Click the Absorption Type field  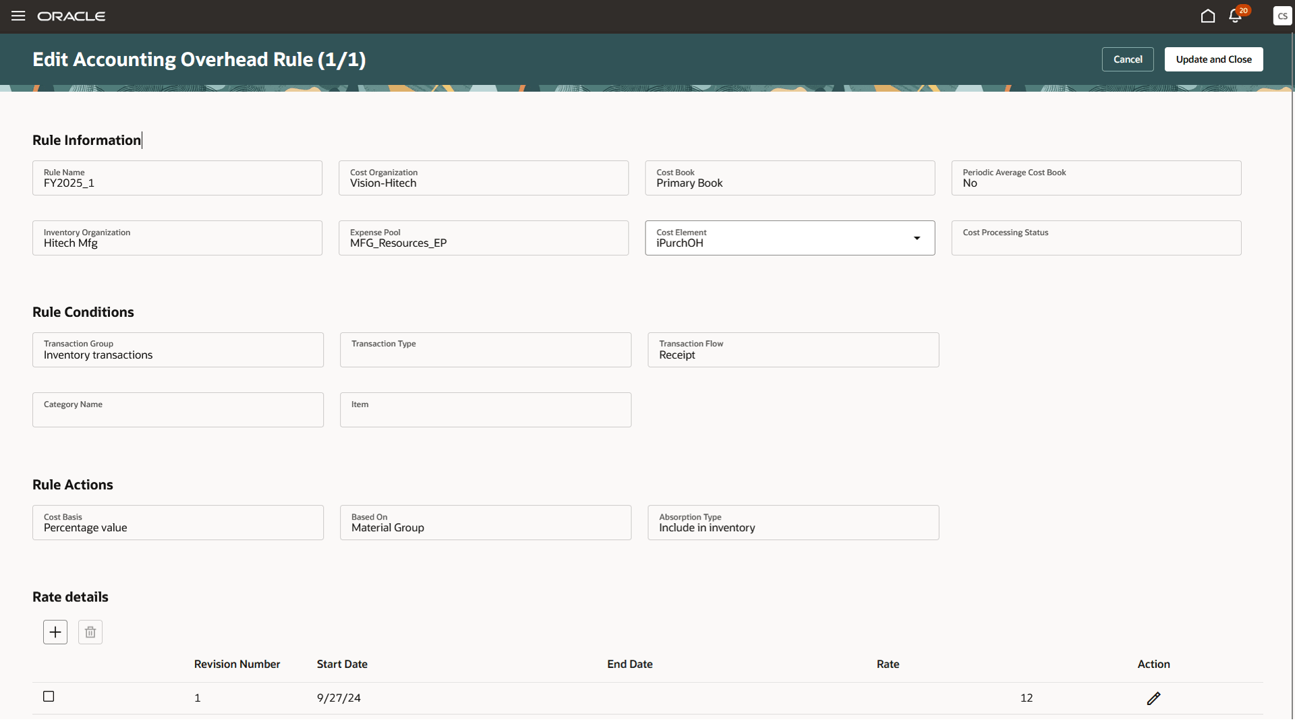tap(793, 523)
